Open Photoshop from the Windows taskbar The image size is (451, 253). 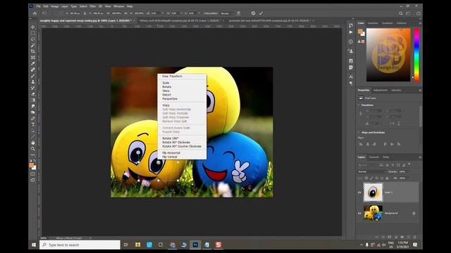(x=195, y=245)
